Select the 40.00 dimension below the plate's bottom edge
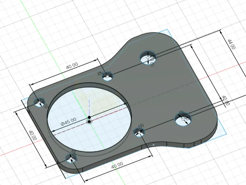 pos(117,165)
